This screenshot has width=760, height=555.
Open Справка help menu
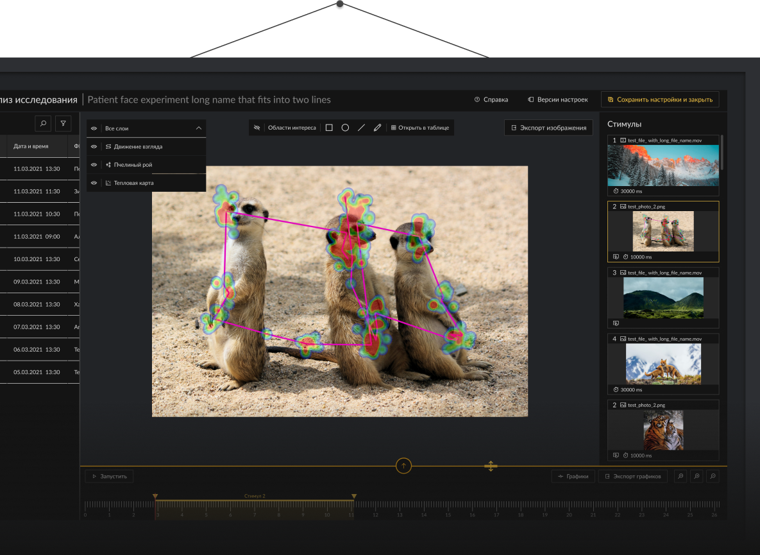coord(491,99)
